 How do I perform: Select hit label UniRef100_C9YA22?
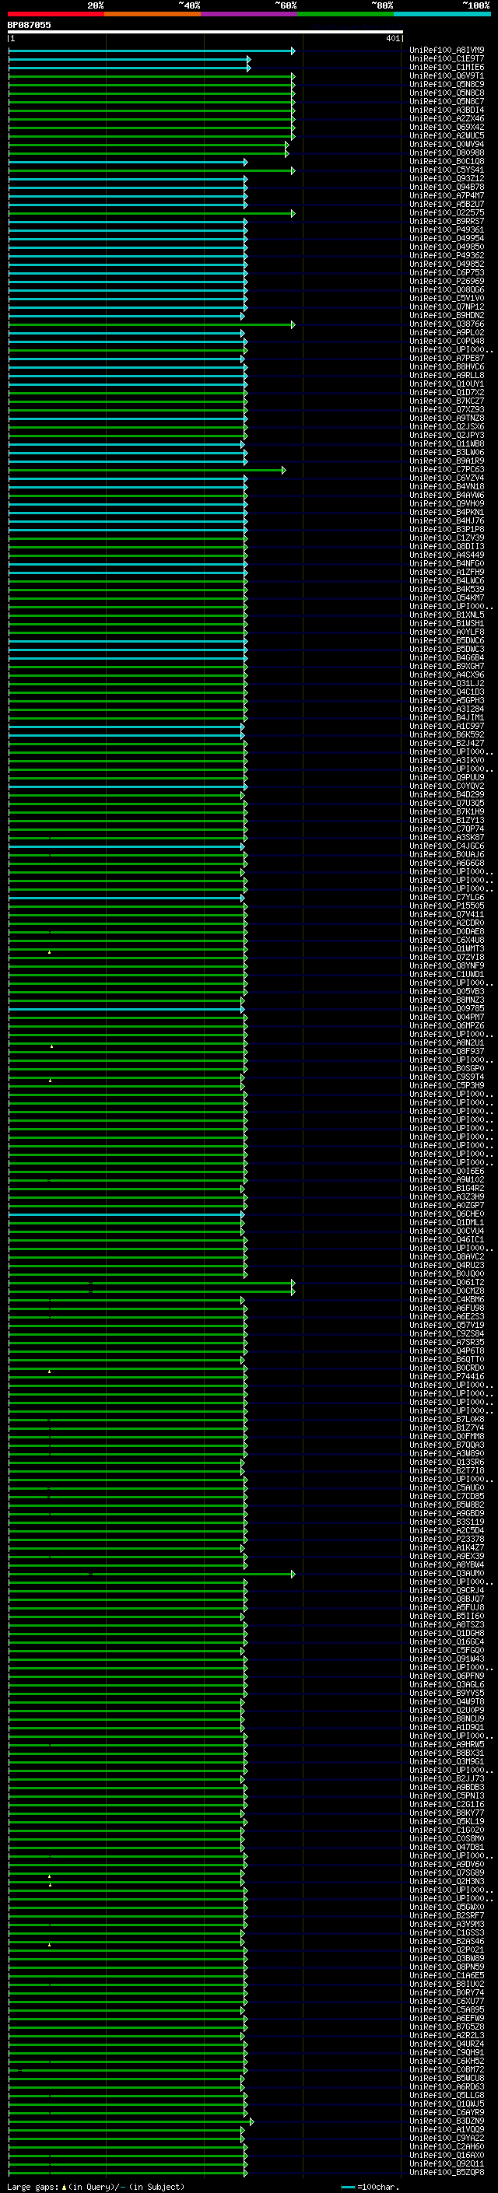(447, 2138)
